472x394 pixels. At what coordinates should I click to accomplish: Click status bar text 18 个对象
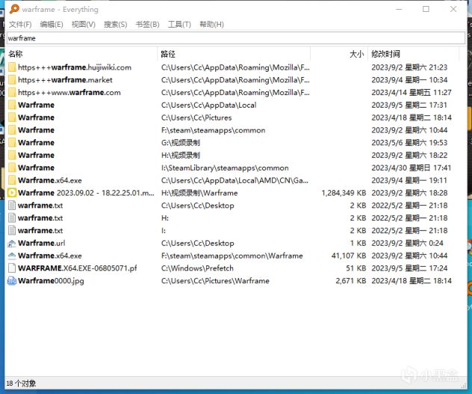coord(21,384)
